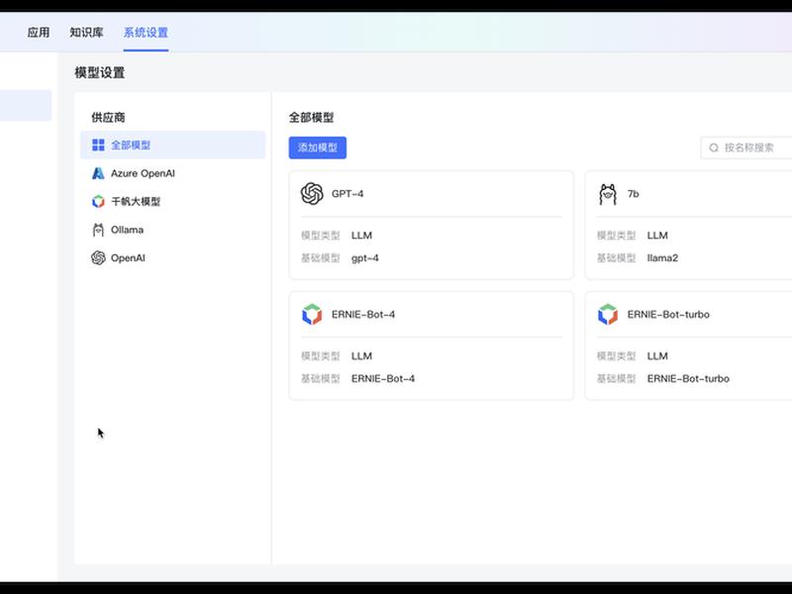Focus the 按名称搜索 search field
792x594 pixels.
(746, 148)
